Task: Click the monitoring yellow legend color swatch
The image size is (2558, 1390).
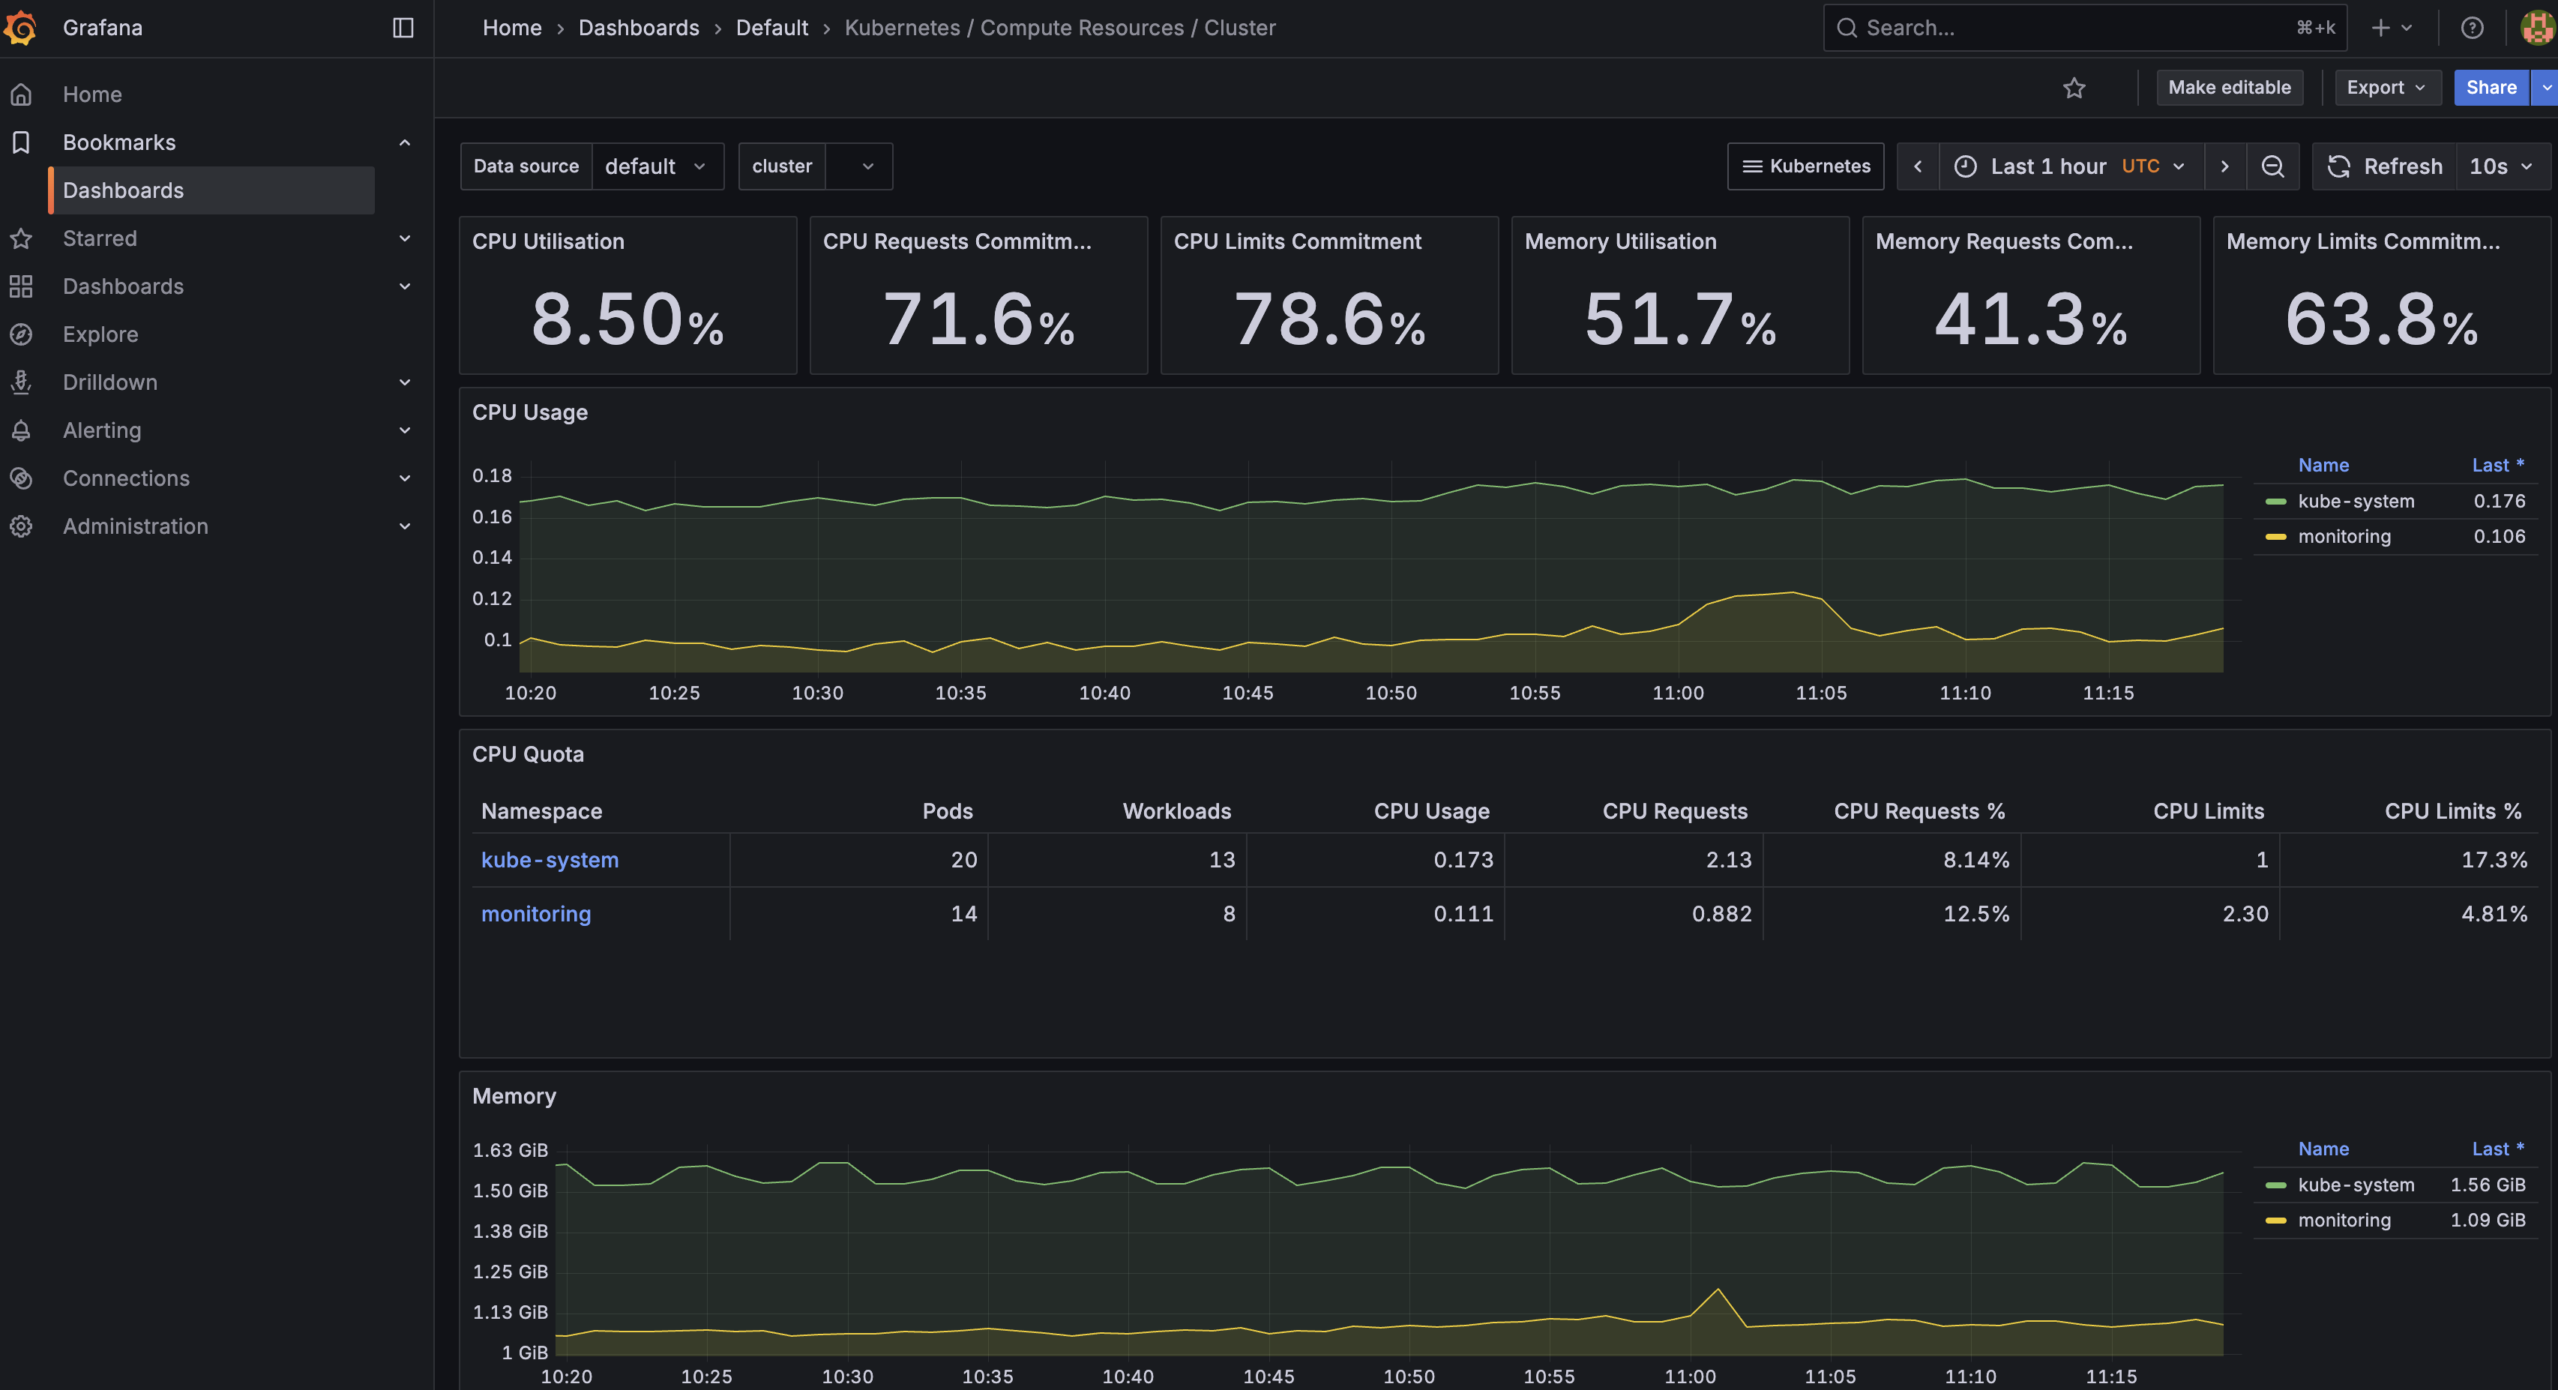Action: click(x=2275, y=536)
